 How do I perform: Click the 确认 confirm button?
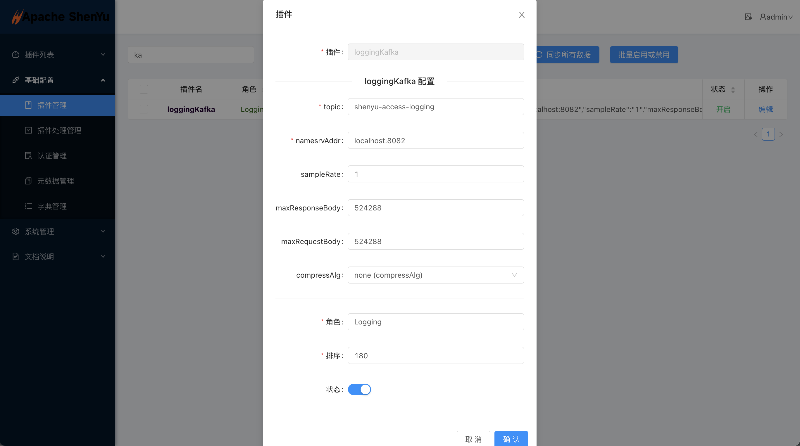[511, 439]
